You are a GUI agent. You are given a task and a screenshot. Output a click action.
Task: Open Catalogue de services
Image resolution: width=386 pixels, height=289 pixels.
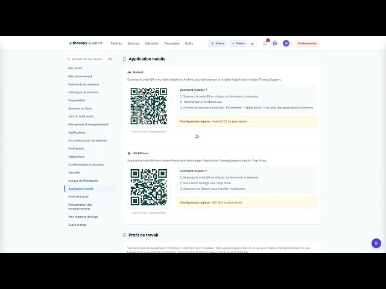[83, 92]
